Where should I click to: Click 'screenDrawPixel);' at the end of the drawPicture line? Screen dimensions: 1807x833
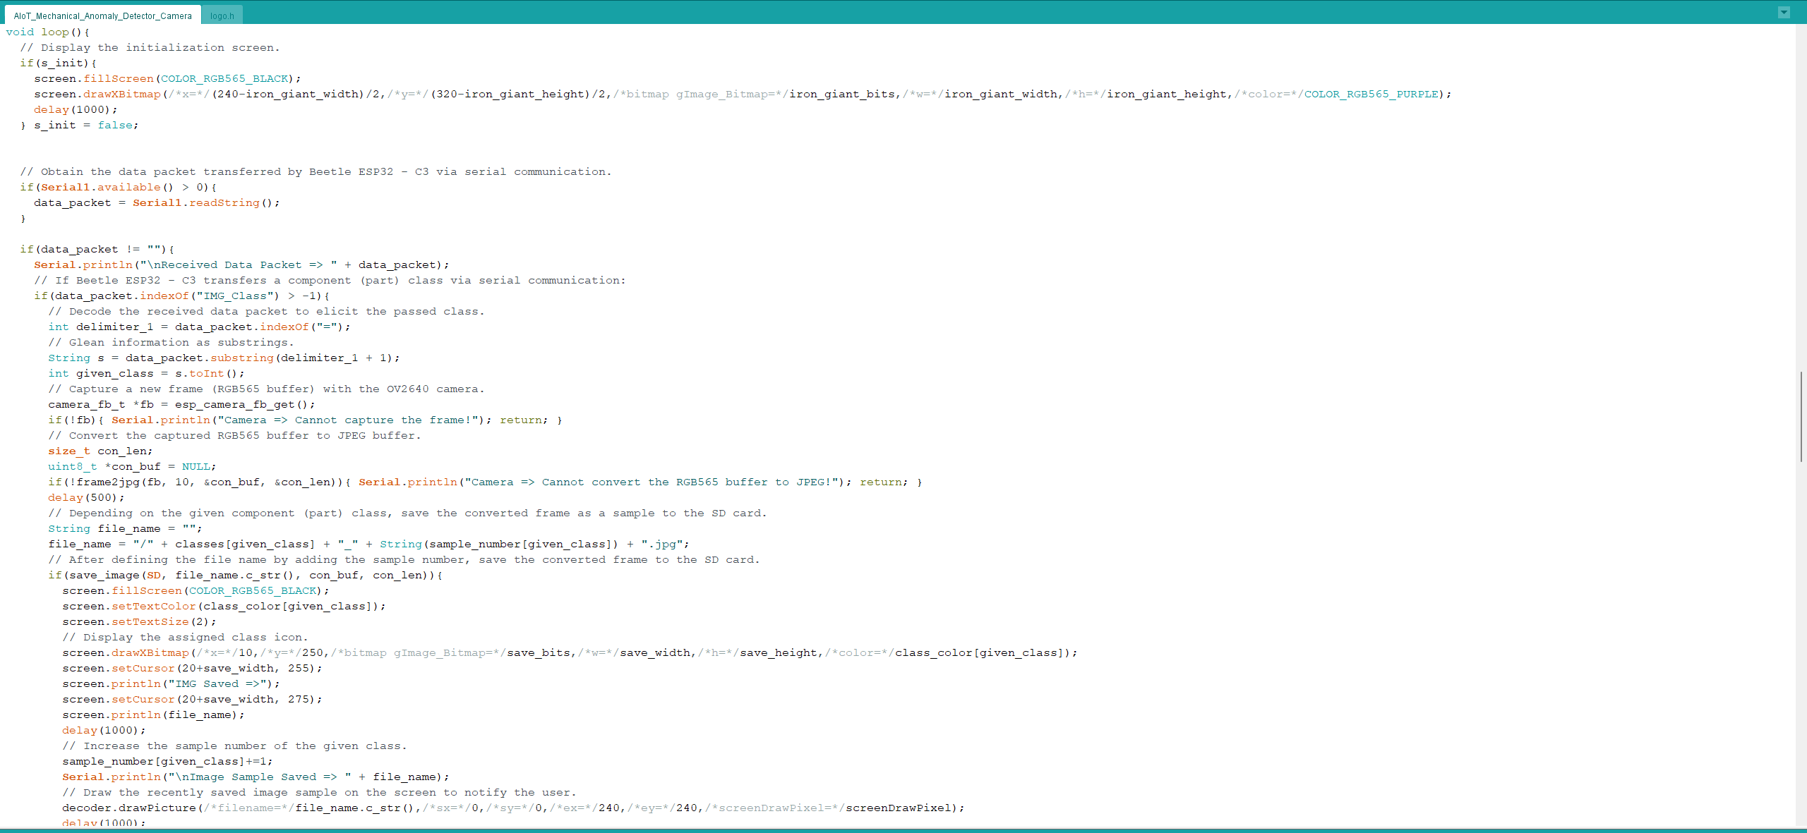pyautogui.click(x=905, y=808)
